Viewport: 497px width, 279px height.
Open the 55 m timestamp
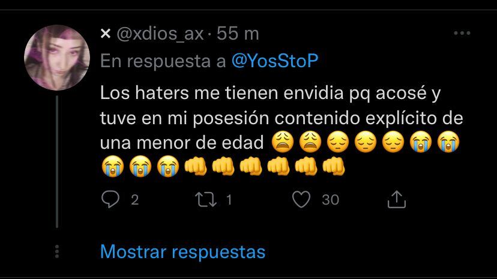pyautogui.click(x=238, y=33)
